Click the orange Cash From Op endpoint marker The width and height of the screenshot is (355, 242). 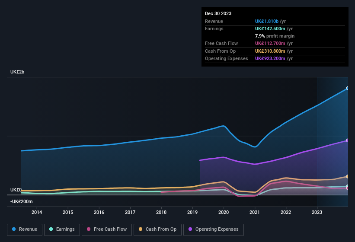[348, 176]
